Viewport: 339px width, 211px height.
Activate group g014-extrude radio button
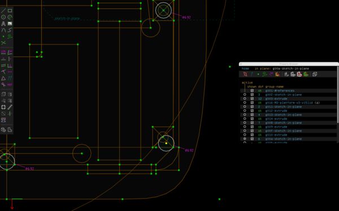click(x=245, y=119)
